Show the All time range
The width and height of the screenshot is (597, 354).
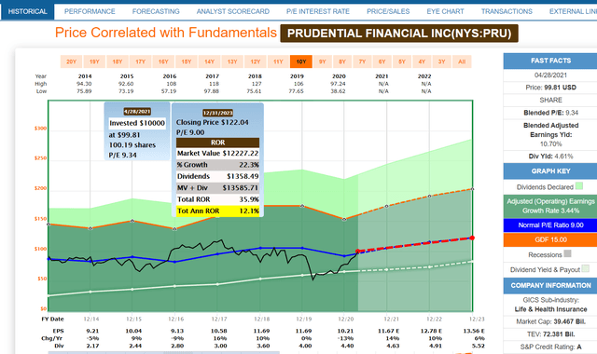[x=462, y=61]
